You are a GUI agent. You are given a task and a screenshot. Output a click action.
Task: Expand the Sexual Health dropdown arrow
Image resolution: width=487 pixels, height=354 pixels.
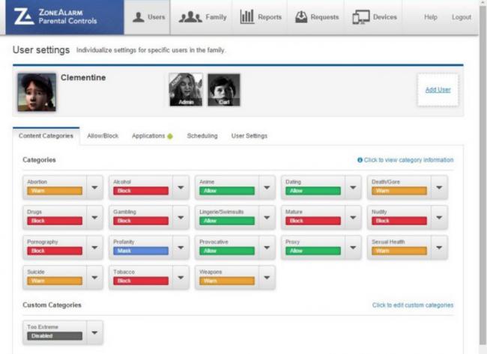tap(439, 248)
